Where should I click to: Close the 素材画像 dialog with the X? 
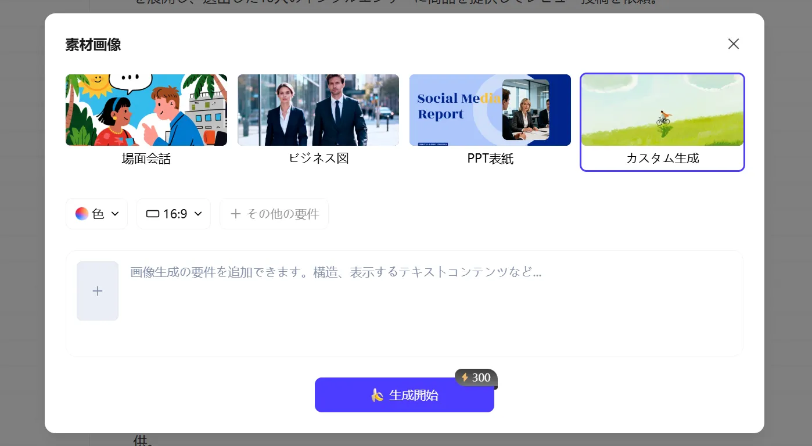coord(734,44)
